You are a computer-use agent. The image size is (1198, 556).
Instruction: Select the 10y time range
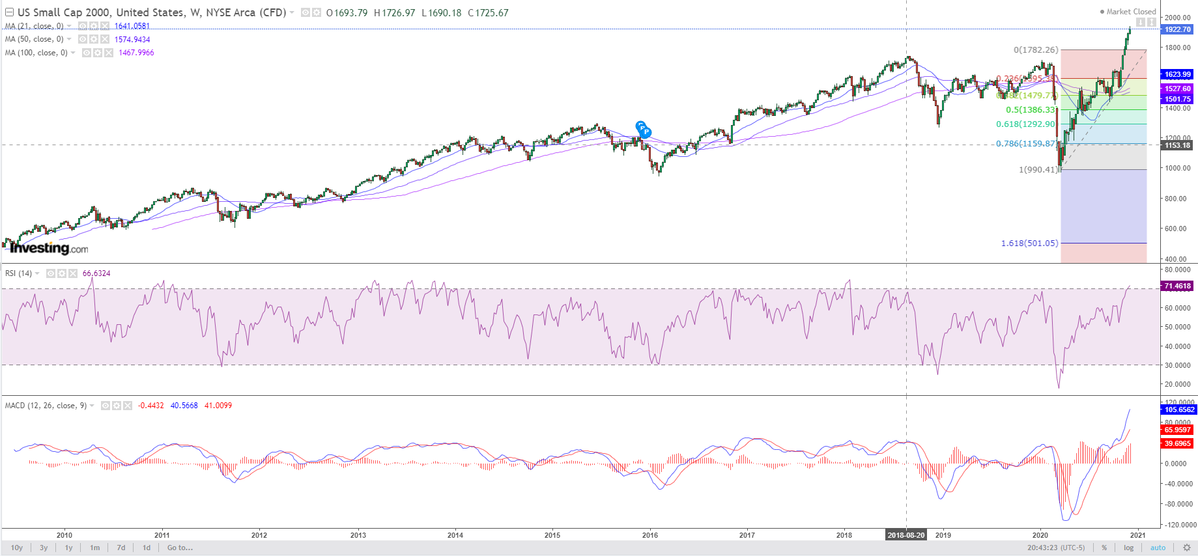click(x=17, y=548)
